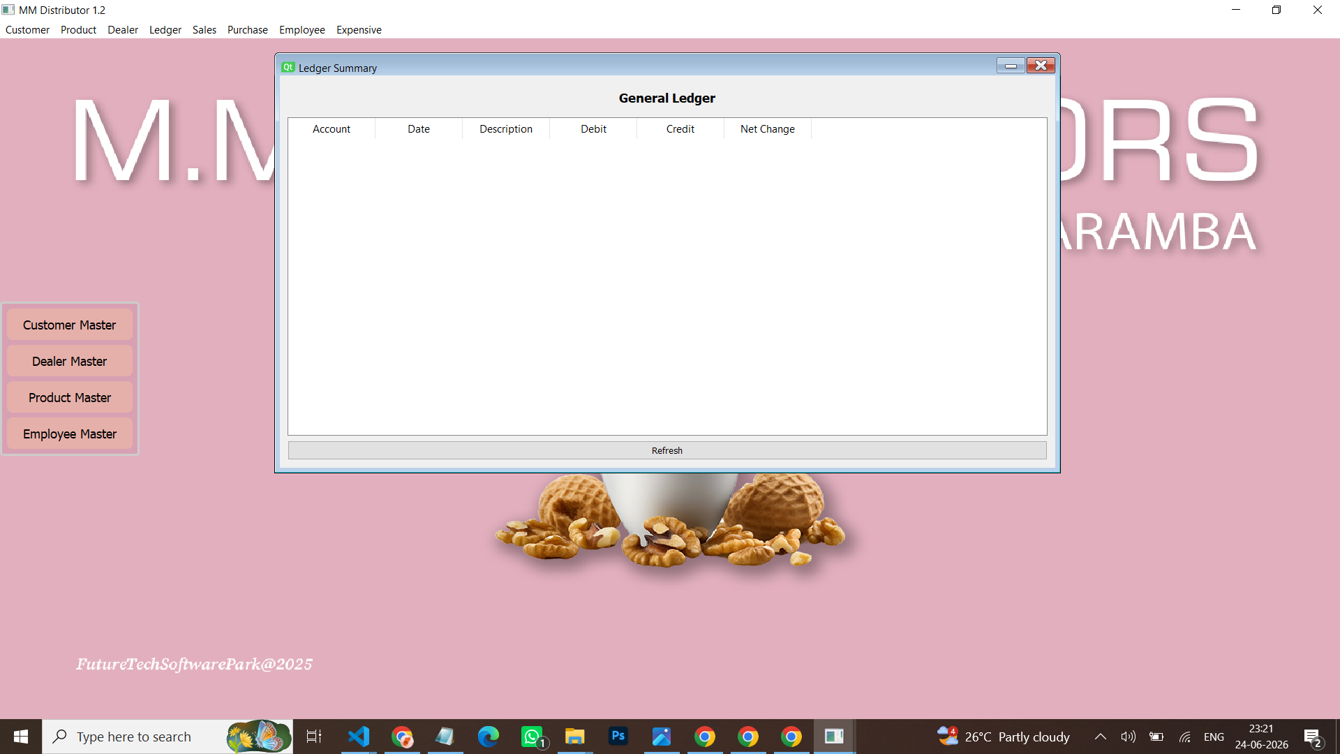Image resolution: width=1340 pixels, height=754 pixels.
Task: Open the notification center icon
Action: pyautogui.click(x=1312, y=737)
